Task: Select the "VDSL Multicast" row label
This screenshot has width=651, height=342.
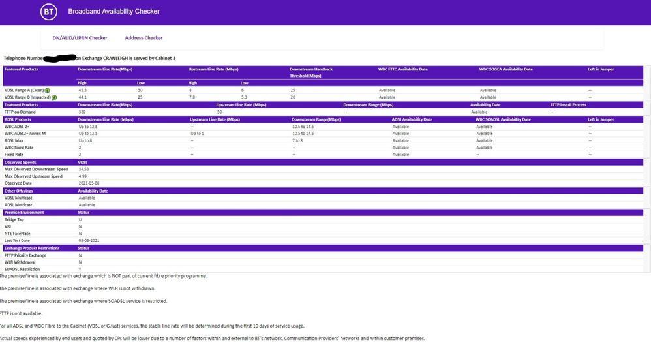Action: [18, 198]
